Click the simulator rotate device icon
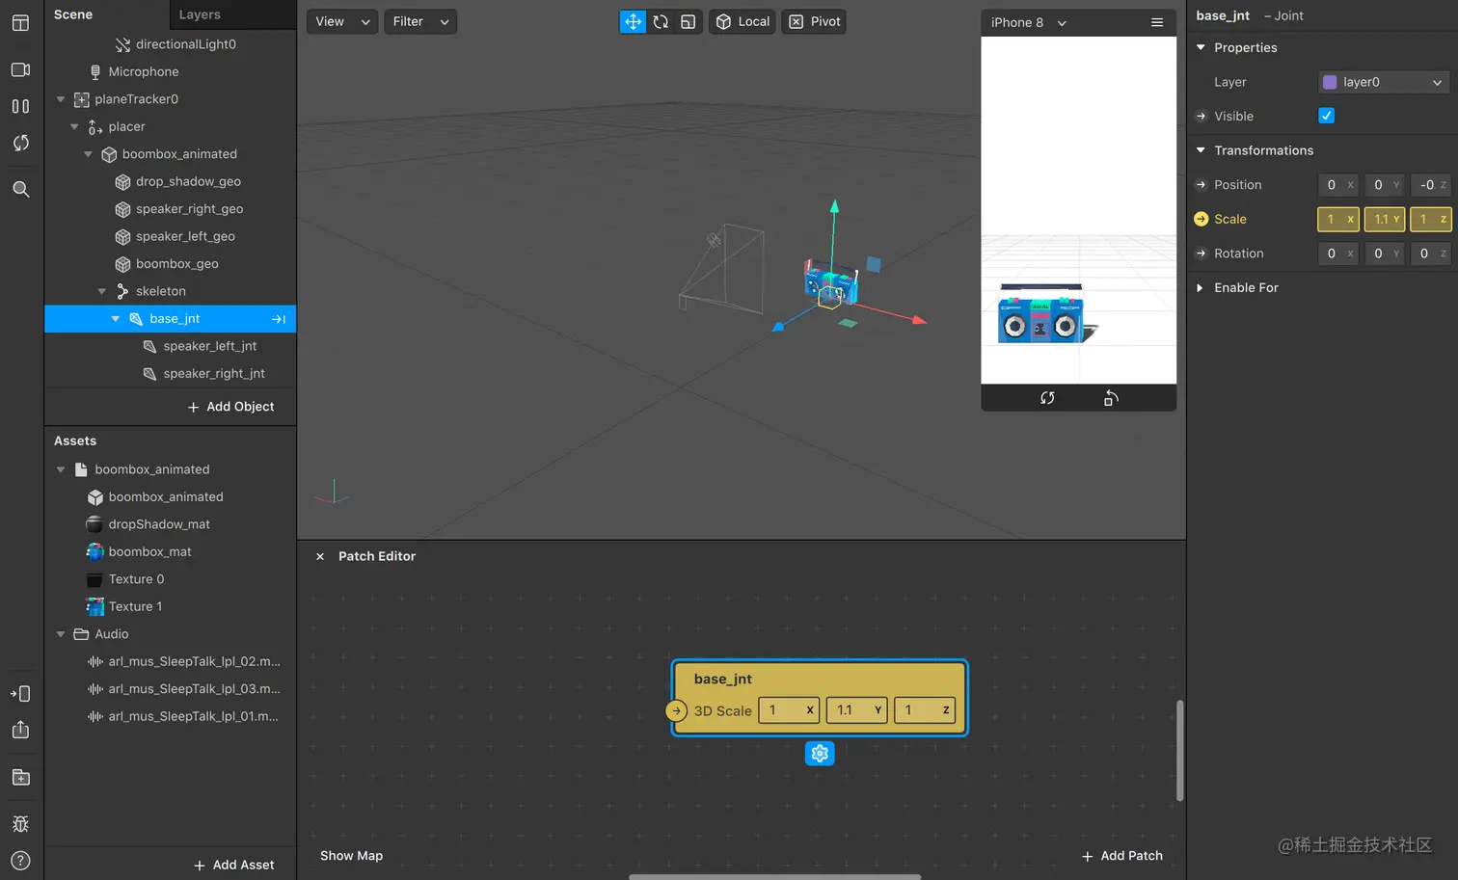This screenshot has width=1458, height=880. click(1111, 398)
